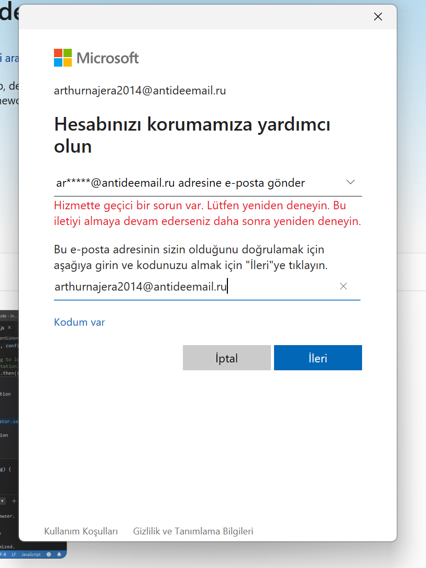Open Kullanım Koşulları link
Screen dimensions: 426x568
(x=81, y=531)
